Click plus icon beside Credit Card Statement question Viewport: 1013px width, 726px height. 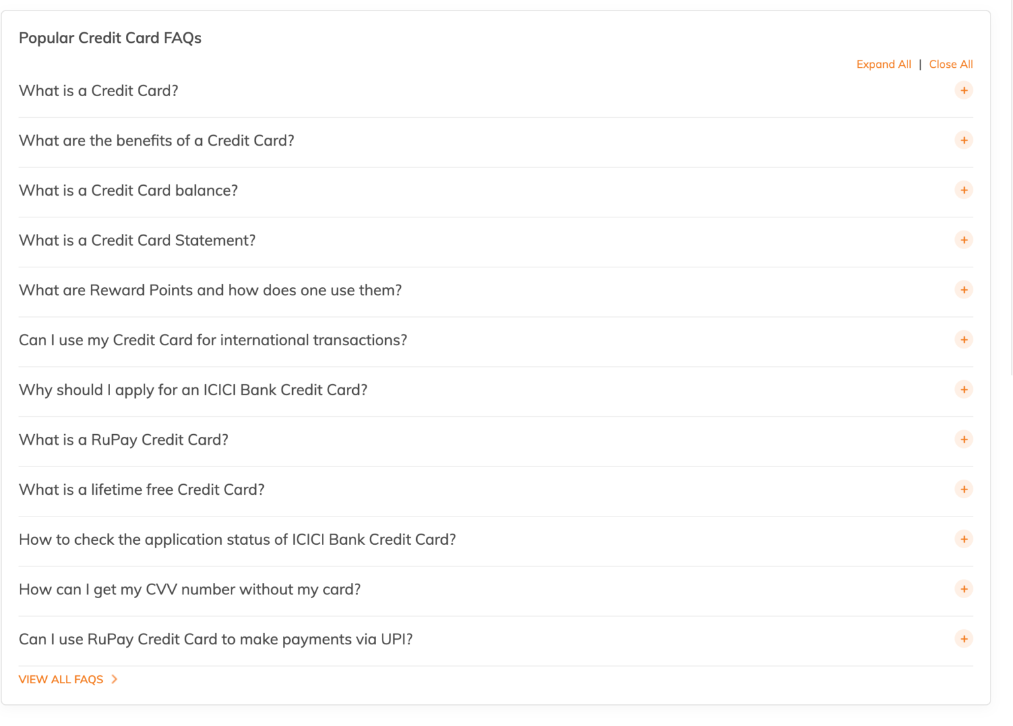[x=964, y=240]
